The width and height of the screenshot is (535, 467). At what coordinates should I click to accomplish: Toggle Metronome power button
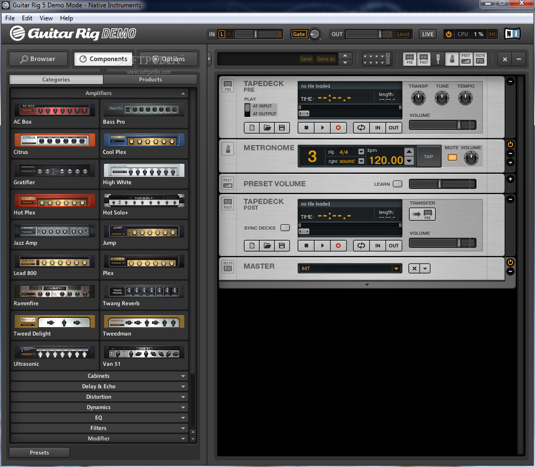(510, 144)
